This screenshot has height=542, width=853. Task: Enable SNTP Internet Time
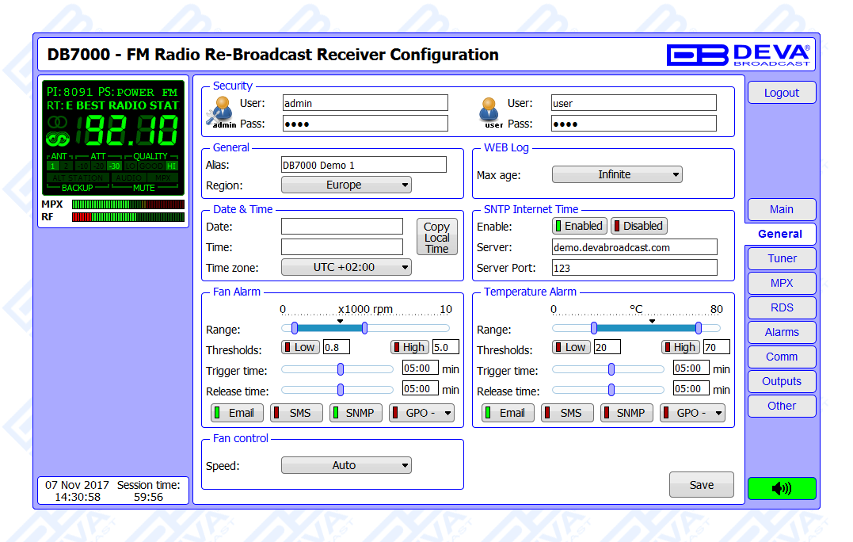click(579, 226)
